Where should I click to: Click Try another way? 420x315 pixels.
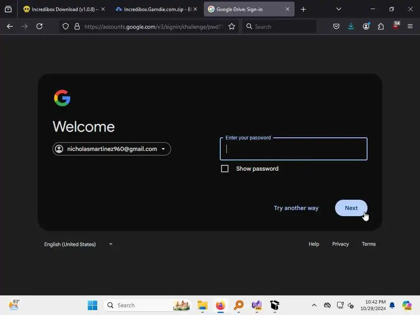(x=296, y=208)
